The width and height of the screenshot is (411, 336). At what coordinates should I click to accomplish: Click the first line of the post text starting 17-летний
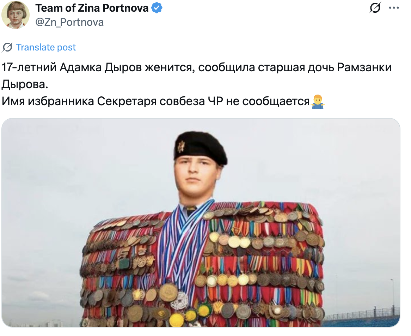[197, 67]
